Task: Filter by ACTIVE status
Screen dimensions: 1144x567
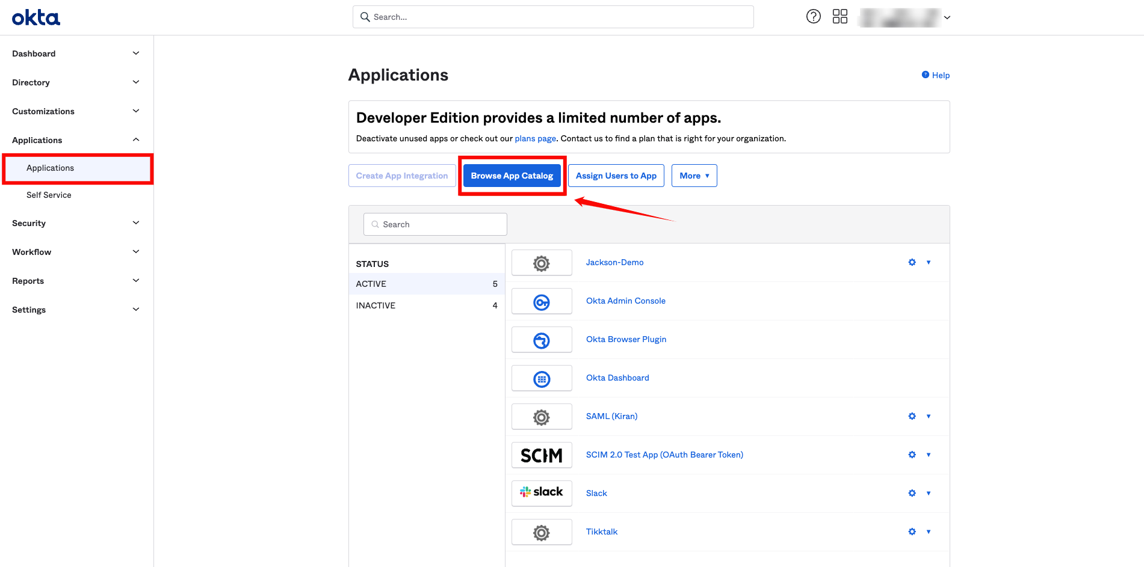Action: 427,284
